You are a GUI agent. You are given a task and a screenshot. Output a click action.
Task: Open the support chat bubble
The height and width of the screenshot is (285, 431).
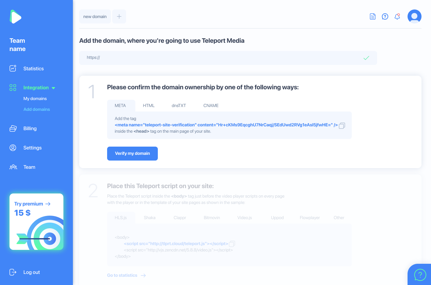(420, 275)
